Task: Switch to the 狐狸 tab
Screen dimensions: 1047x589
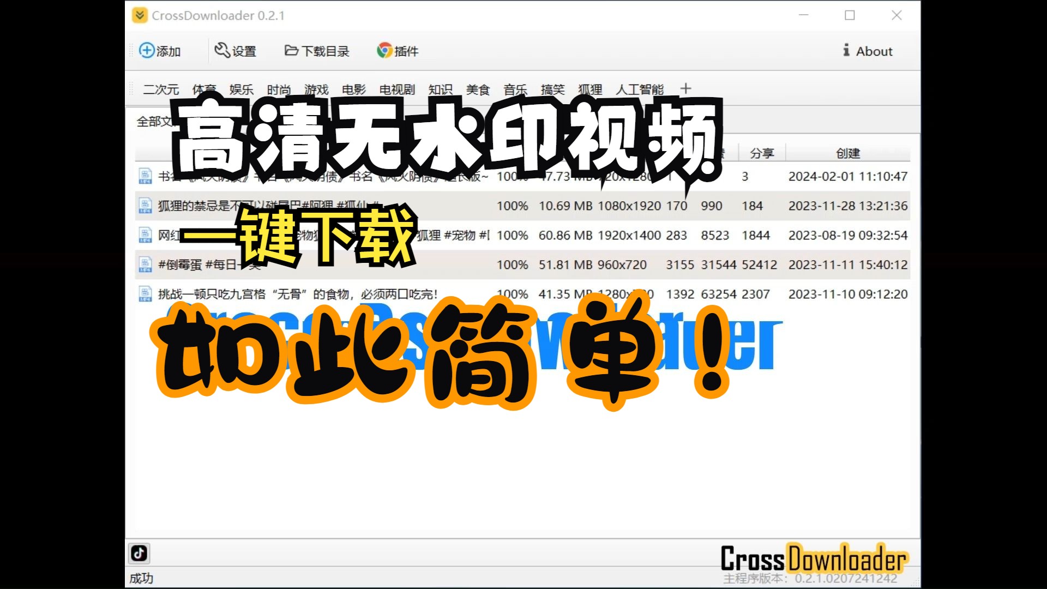Action: click(x=590, y=89)
